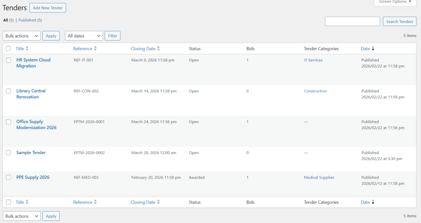Expand the Screen Options panel
Viewport: 421px width, 223px height.
395,2
